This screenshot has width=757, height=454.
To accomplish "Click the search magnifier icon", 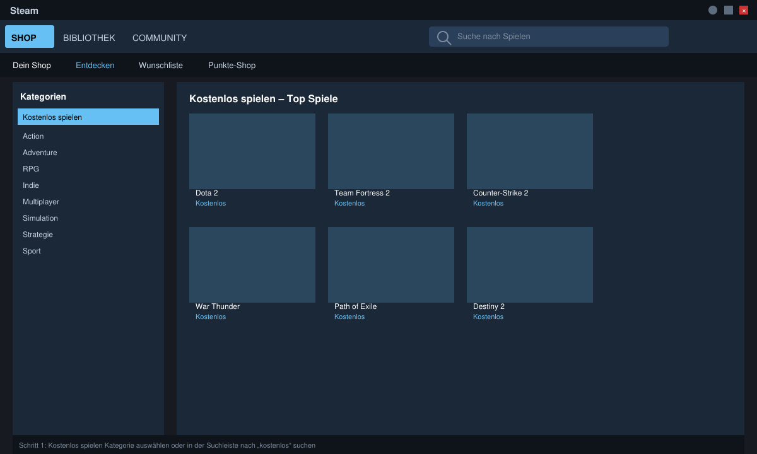I will coord(444,37).
